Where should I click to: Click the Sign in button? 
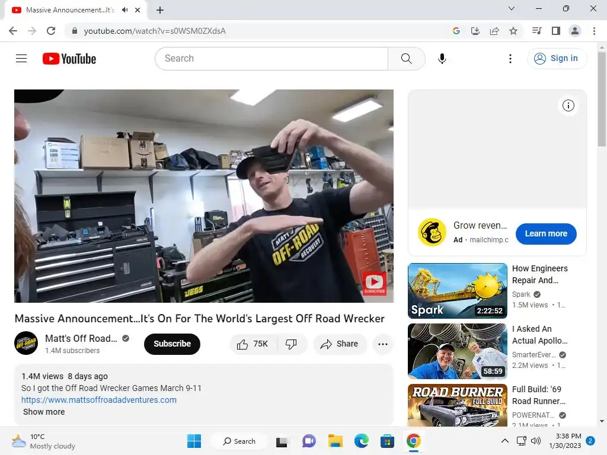[x=557, y=59]
